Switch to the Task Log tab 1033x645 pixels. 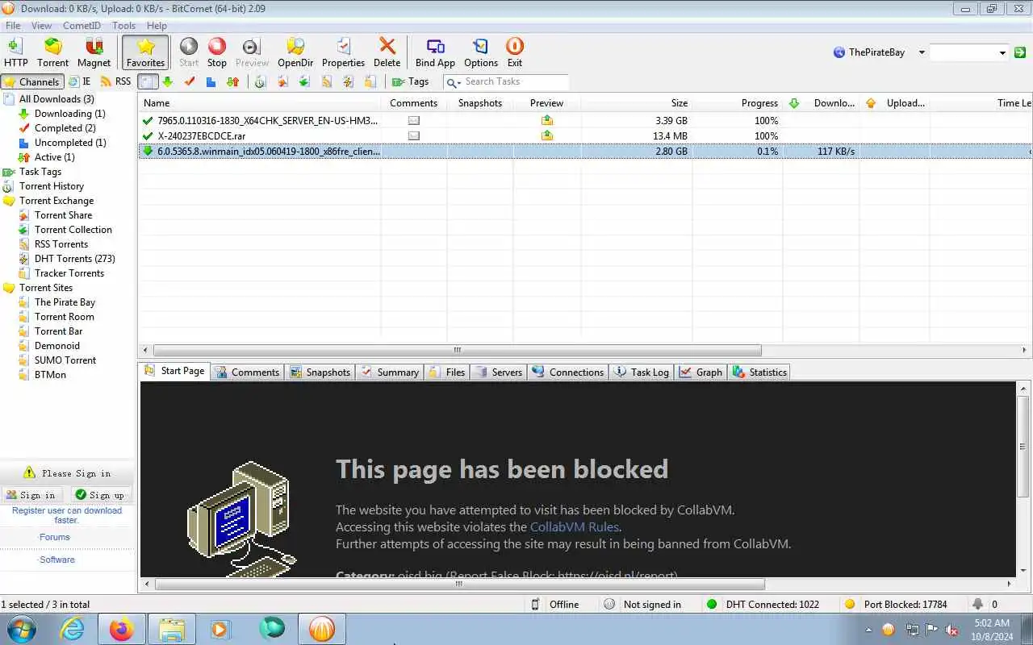(x=642, y=372)
